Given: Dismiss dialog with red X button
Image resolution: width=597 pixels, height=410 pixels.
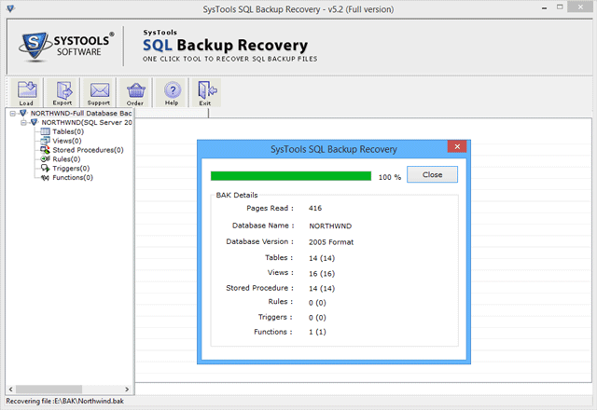Looking at the screenshot, I should 457,147.
